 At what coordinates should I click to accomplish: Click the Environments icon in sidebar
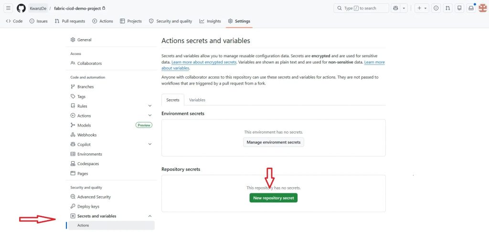(x=73, y=154)
